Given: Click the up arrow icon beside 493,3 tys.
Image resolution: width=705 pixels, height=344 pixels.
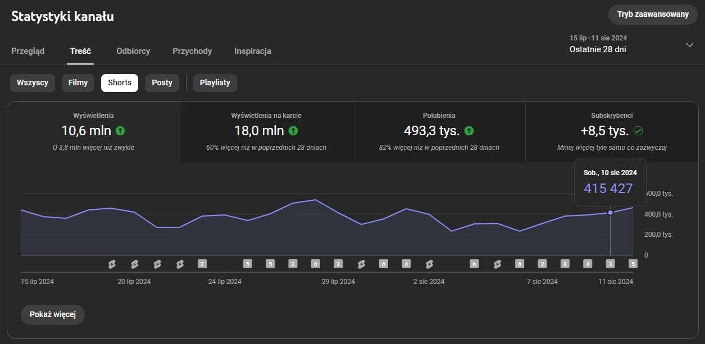Looking at the screenshot, I should tap(469, 131).
